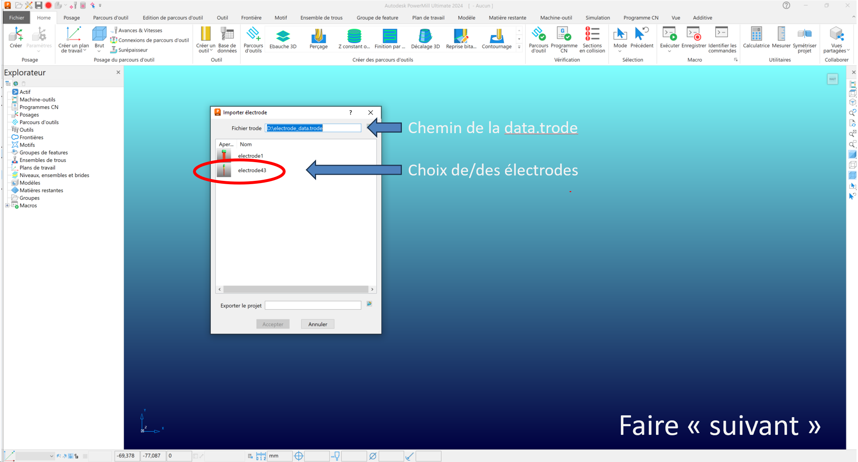Switch to the Simulation ribbon tab
Image resolution: width=858 pixels, height=462 pixels.
tap(597, 18)
